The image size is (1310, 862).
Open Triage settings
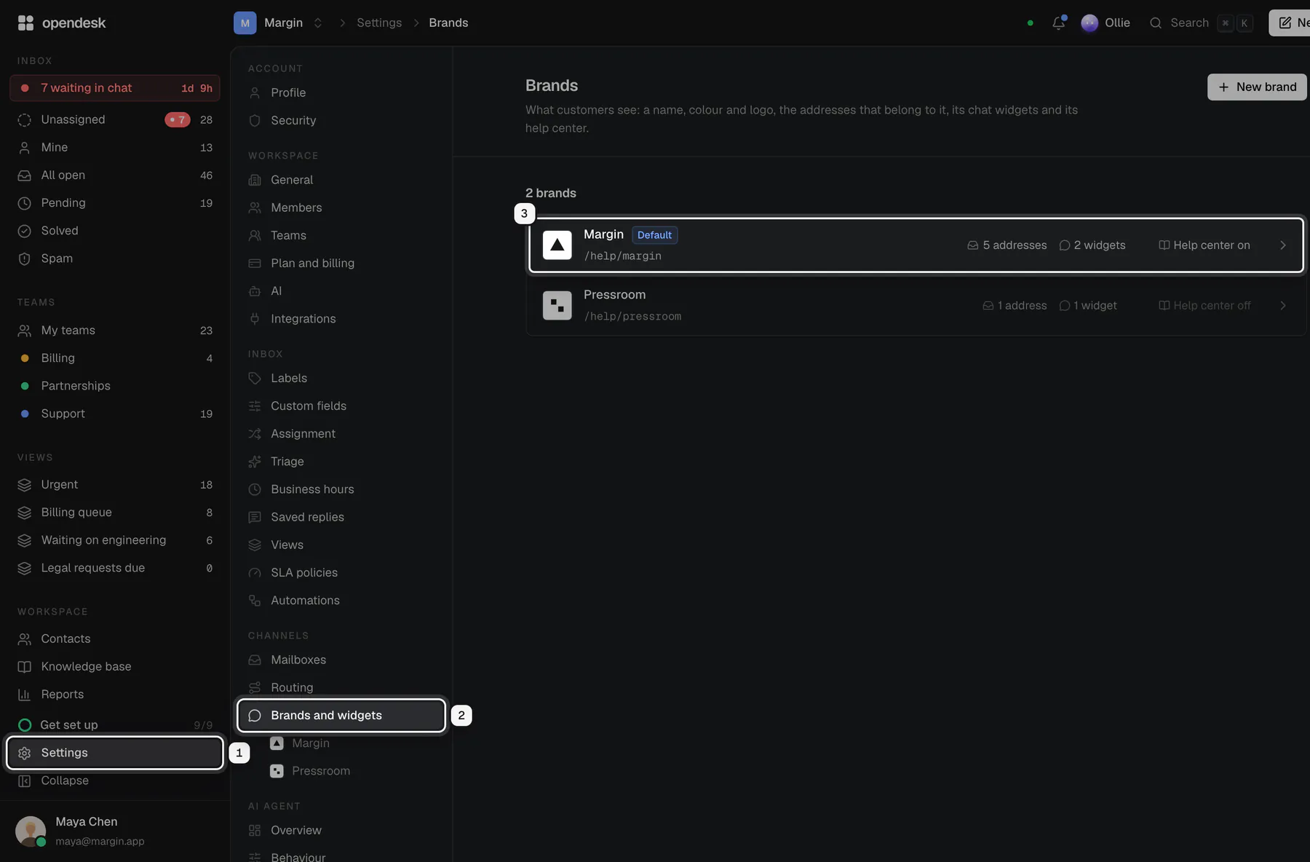click(x=341, y=462)
